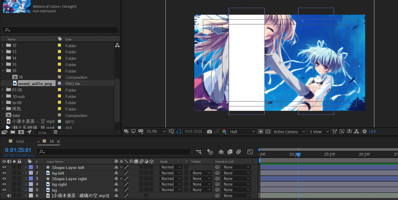Click Primary Viewer monitor icon
Image resolution: width=398 pixels, height=200 pixels.
(133, 131)
